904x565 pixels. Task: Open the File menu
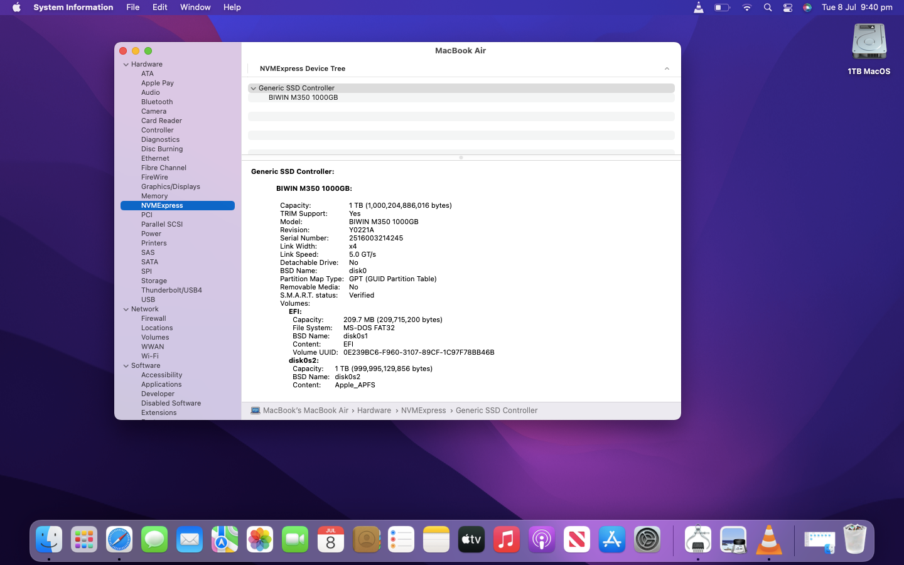pos(133,8)
